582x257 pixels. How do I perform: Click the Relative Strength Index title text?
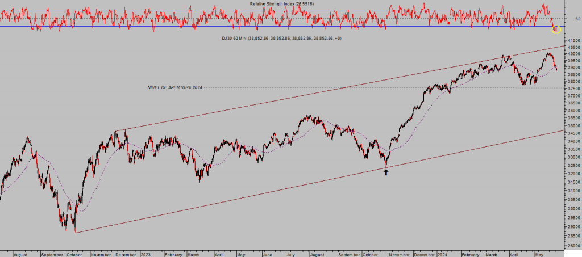(282, 4)
